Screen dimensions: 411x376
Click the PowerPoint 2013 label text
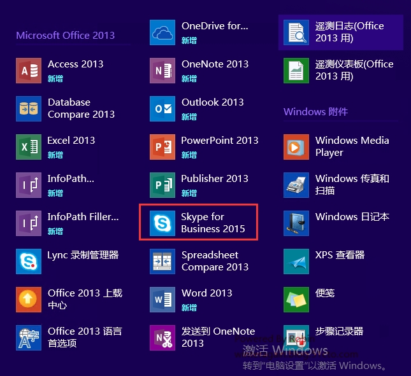tap(220, 141)
